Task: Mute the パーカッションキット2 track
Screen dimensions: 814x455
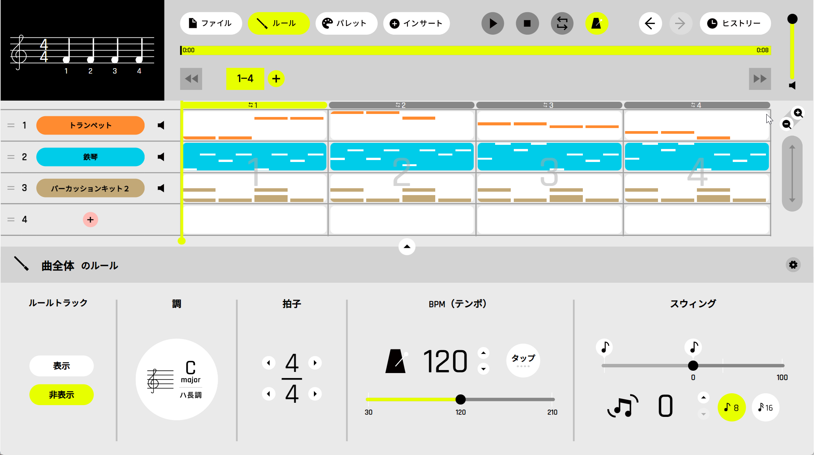Action: [x=161, y=188]
